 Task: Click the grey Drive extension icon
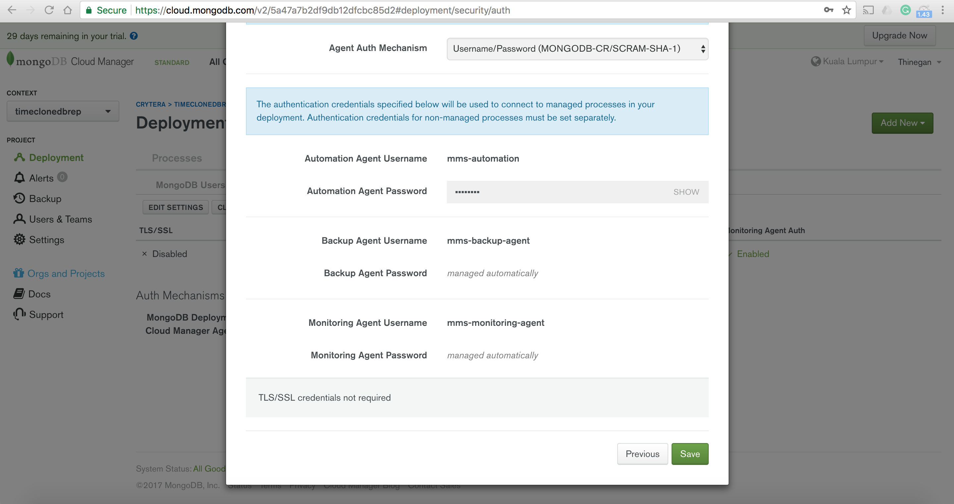[887, 10]
